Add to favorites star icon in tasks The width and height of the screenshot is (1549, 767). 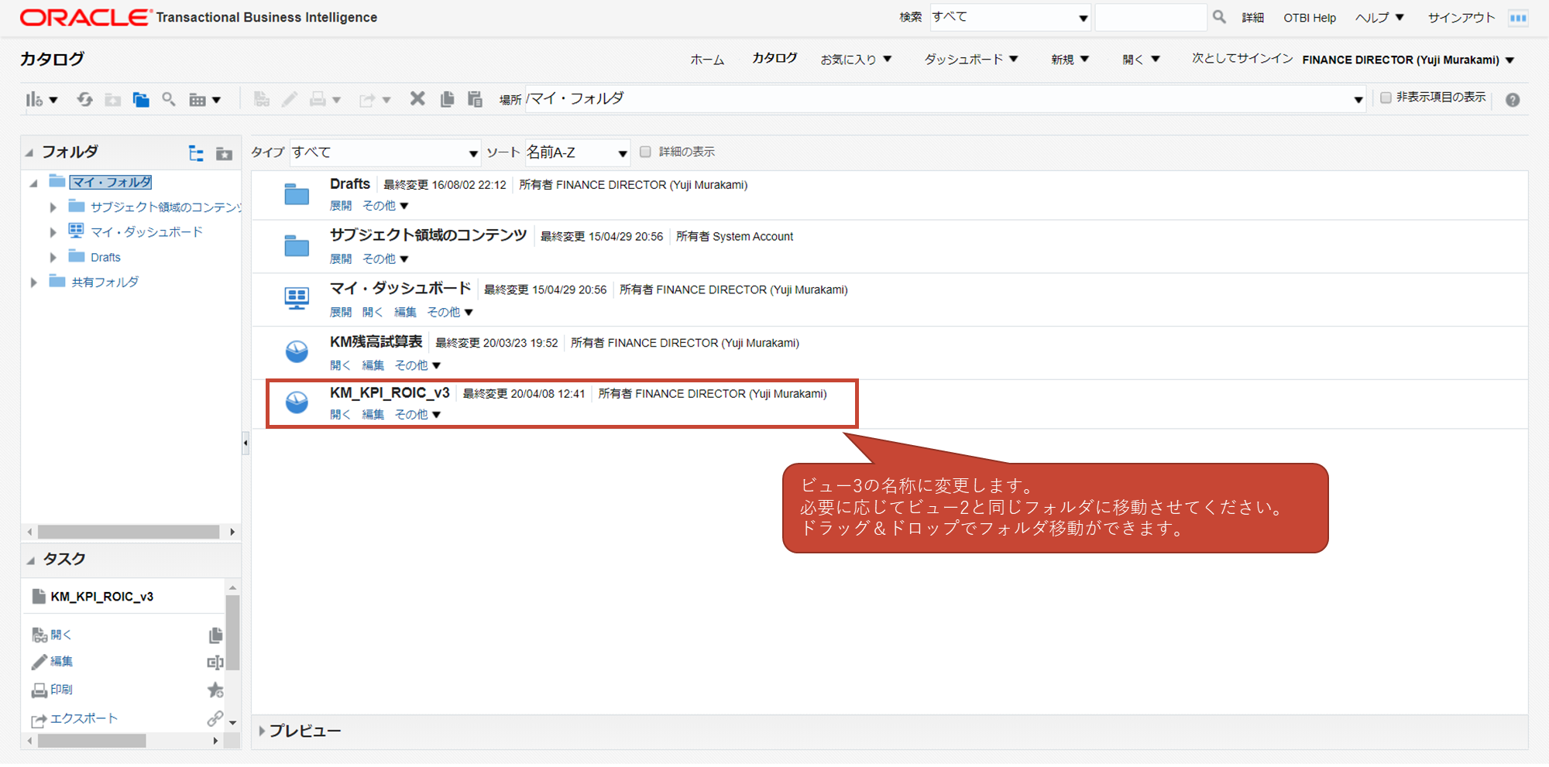215,690
